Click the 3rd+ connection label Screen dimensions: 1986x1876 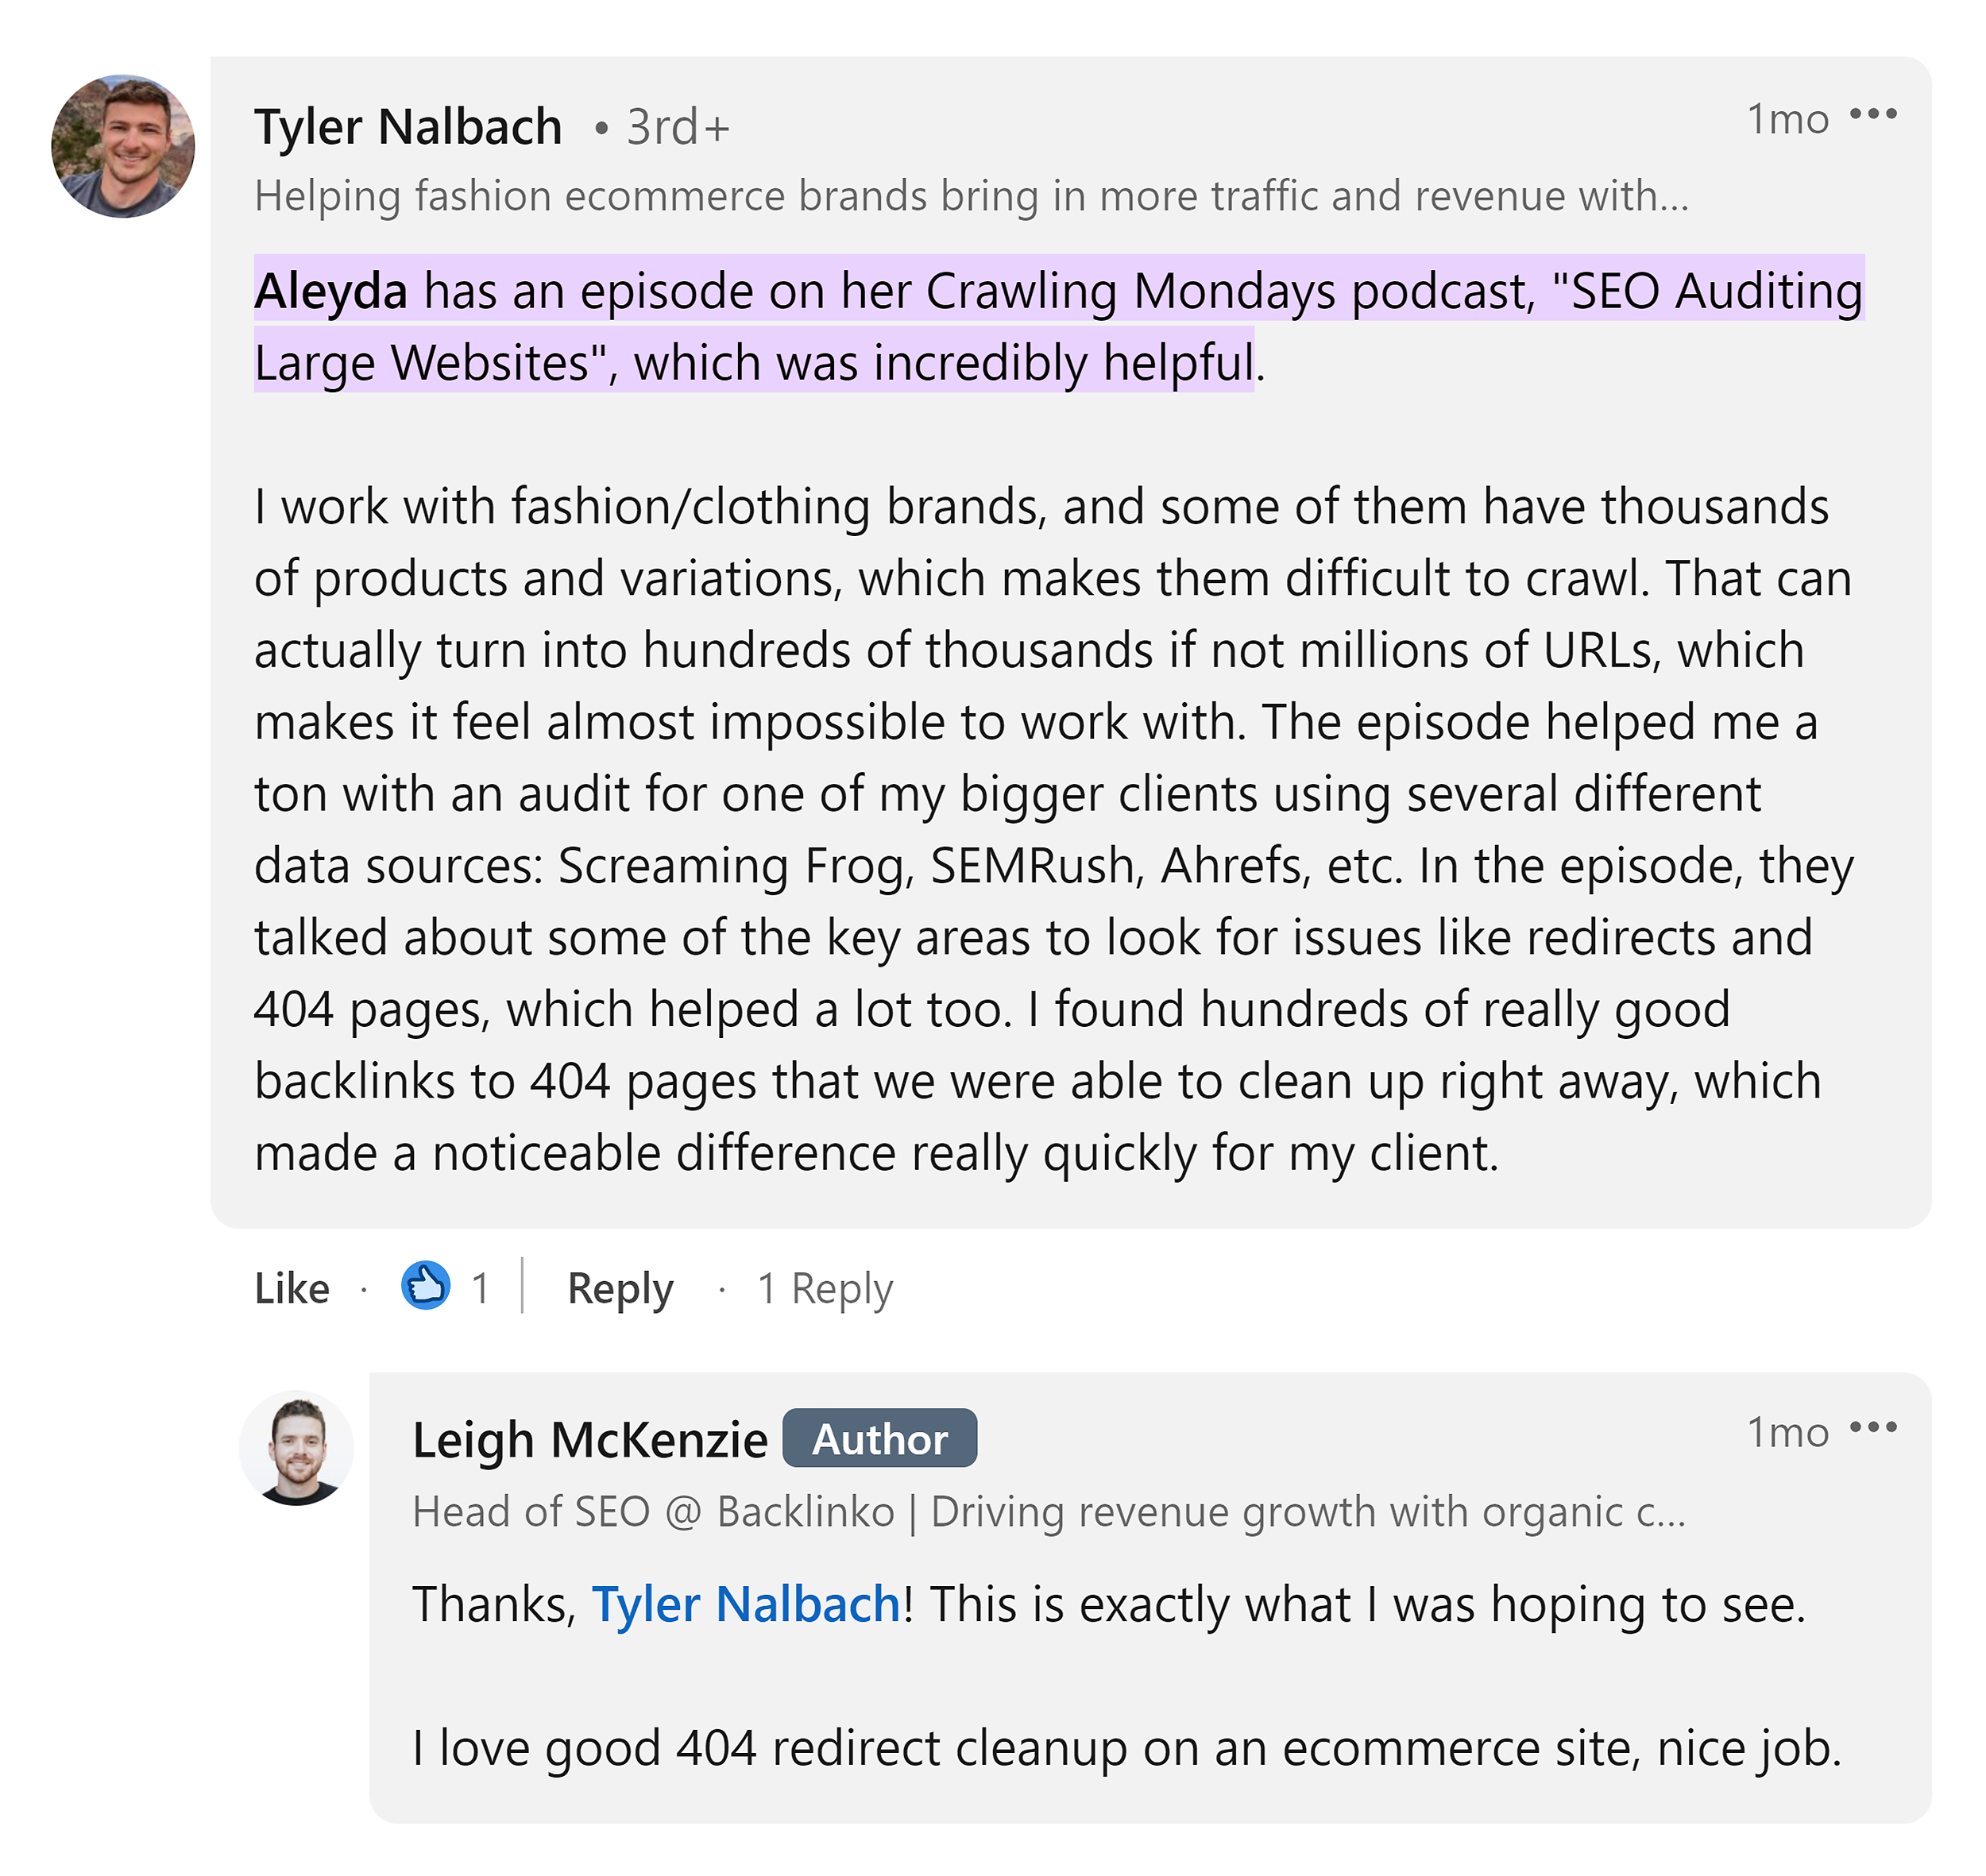coord(677,128)
